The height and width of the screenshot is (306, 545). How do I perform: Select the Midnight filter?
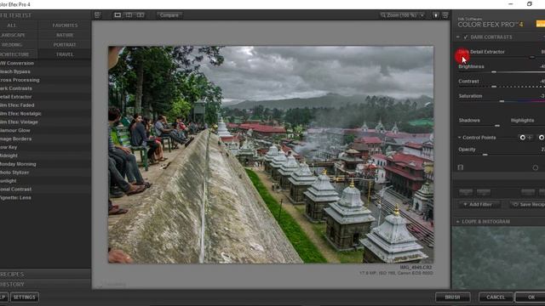coord(45,156)
